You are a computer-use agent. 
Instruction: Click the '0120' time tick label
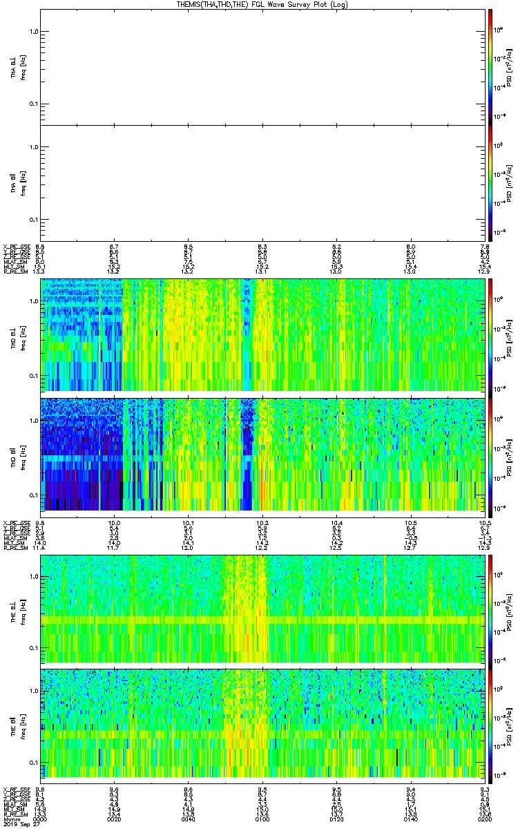click(x=336, y=819)
